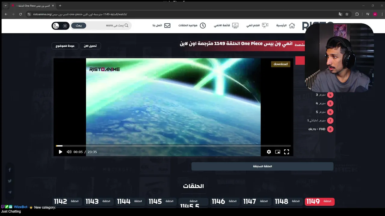The width and height of the screenshot is (385, 216).
Task: Open episode 1145 tile
Action: click(162, 202)
